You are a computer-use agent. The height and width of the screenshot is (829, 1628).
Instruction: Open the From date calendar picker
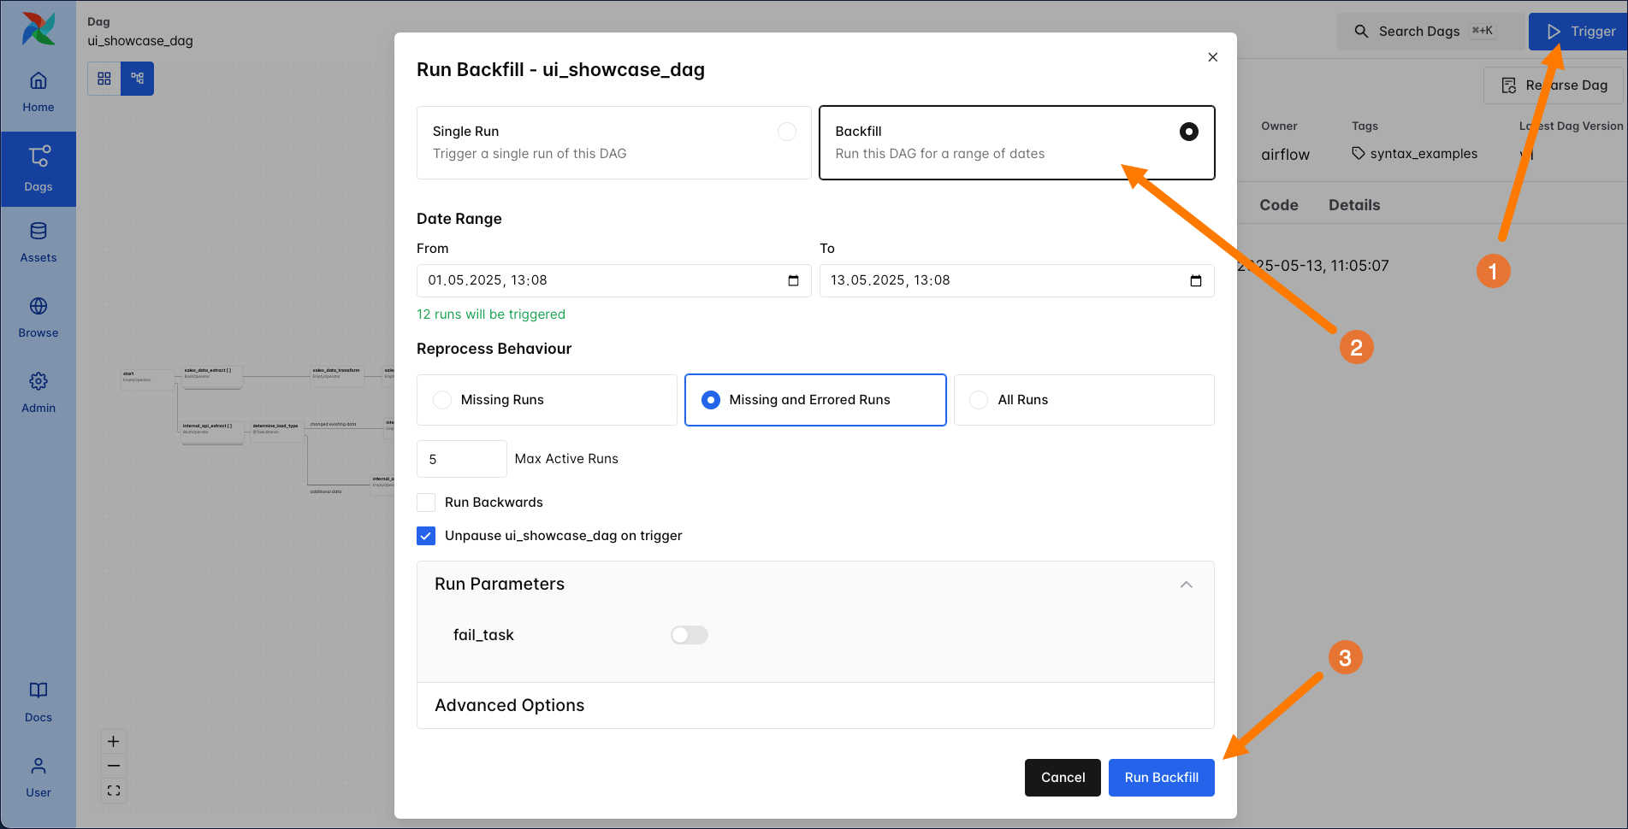793,281
